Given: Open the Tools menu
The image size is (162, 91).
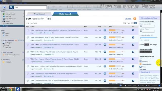Looking at the screenshot, I should [x=20, y=3].
